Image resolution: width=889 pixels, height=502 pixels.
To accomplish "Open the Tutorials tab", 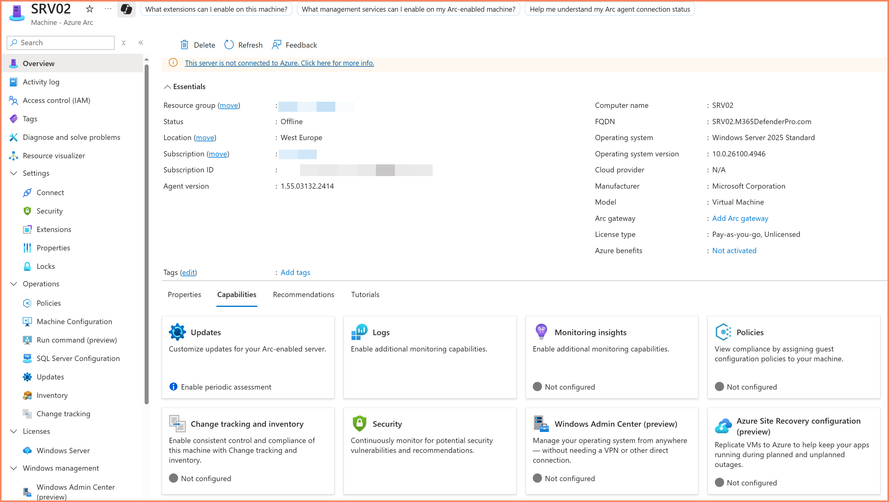I will 365,295.
